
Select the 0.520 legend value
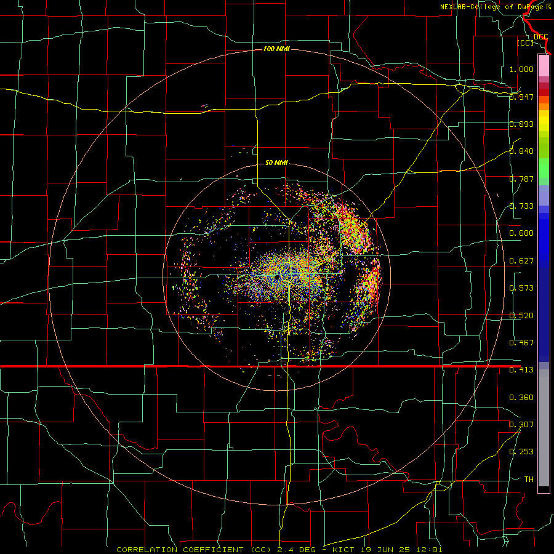click(521, 316)
